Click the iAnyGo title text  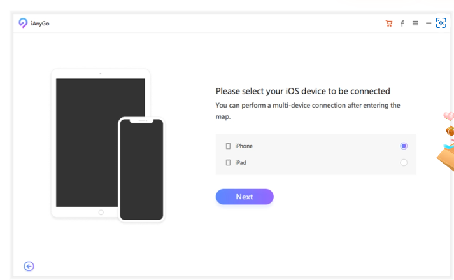[x=40, y=24]
